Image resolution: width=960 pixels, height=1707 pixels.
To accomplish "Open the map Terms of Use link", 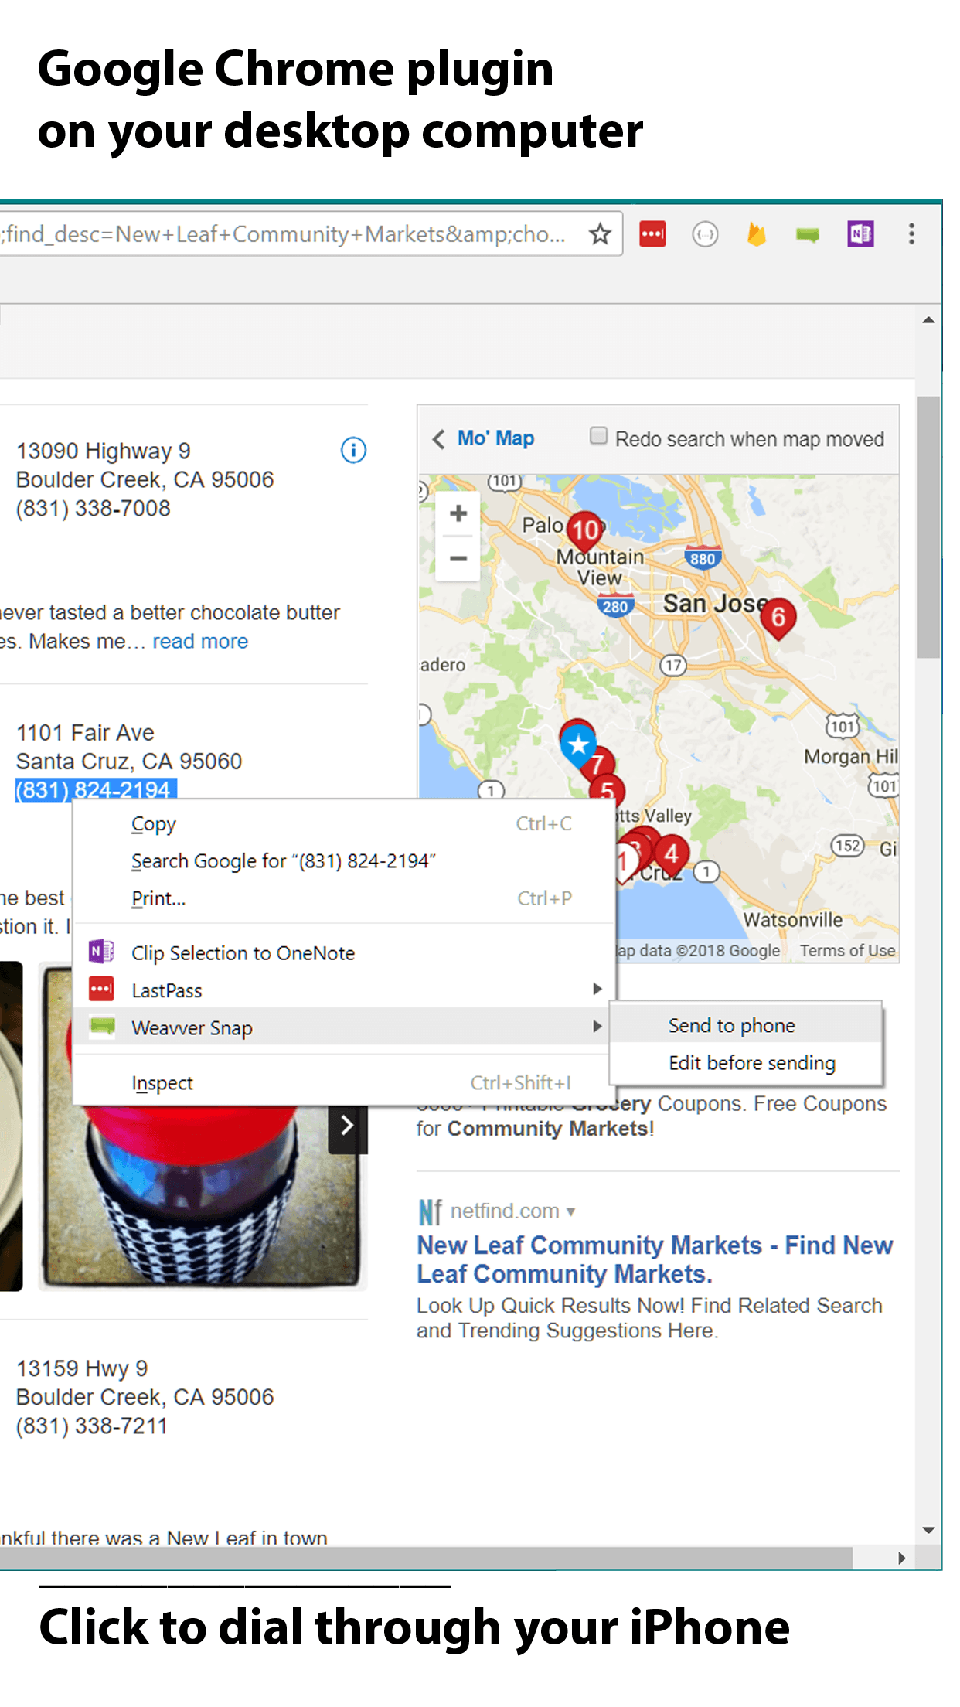I will pos(847,951).
